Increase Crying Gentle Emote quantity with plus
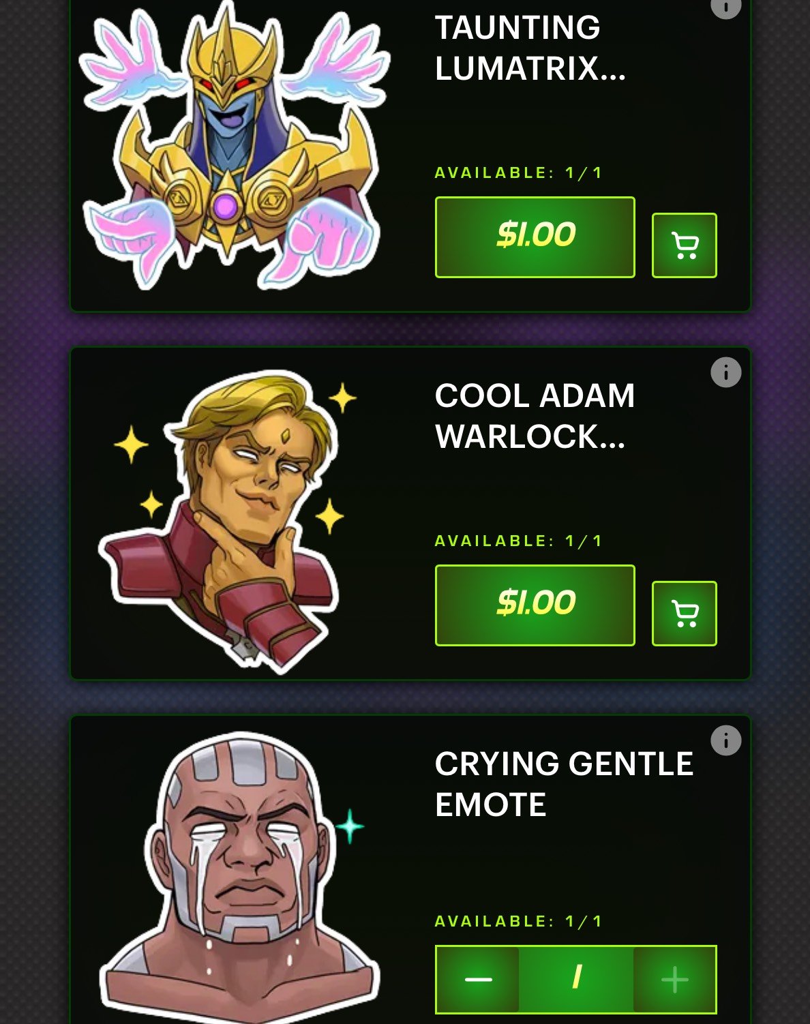The height and width of the screenshot is (1024, 810). click(674, 980)
